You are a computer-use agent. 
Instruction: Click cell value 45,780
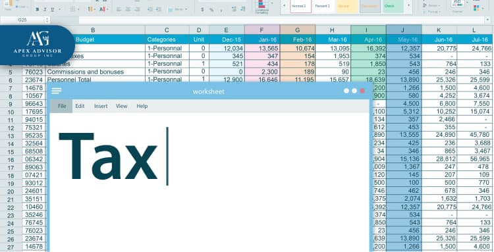click(474, 135)
